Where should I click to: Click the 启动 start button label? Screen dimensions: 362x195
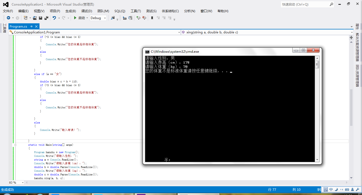point(82,18)
